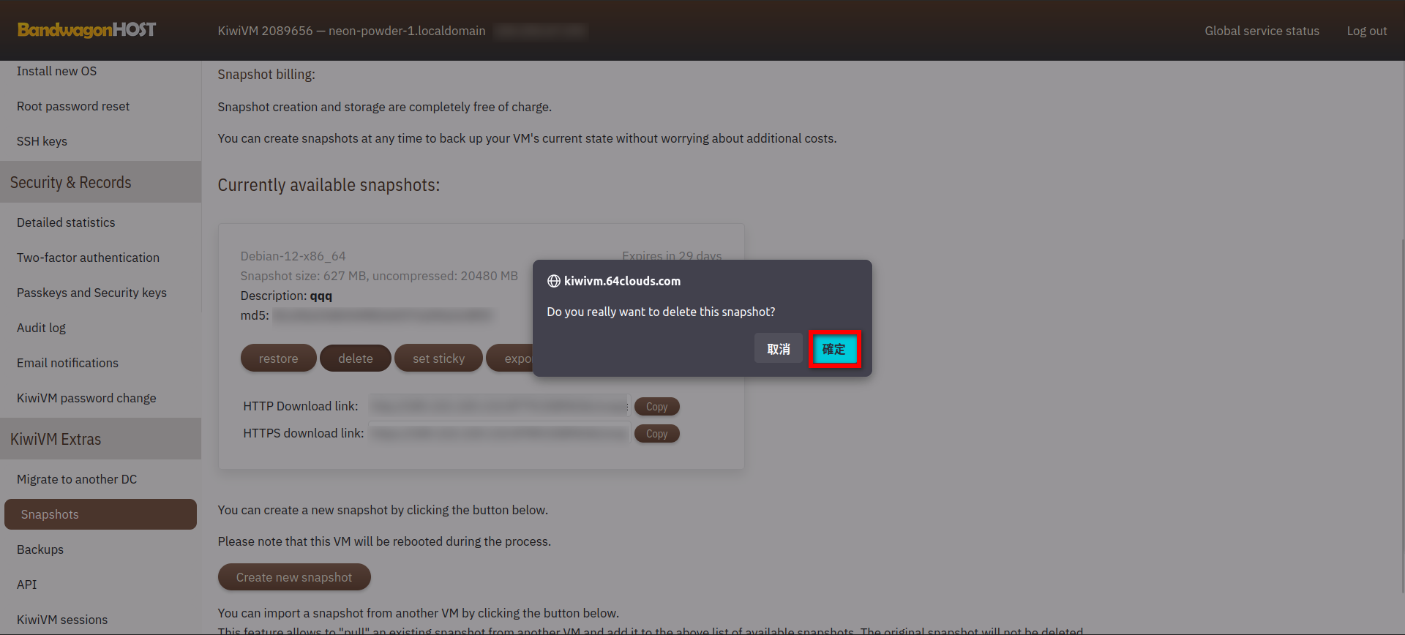The width and height of the screenshot is (1405, 635).
Task: Open the Backups section
Action: click(x=40, y=549)
